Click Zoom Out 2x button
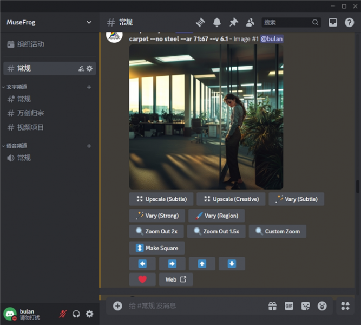This screenshot has height=325, width=361. point(156,231)
